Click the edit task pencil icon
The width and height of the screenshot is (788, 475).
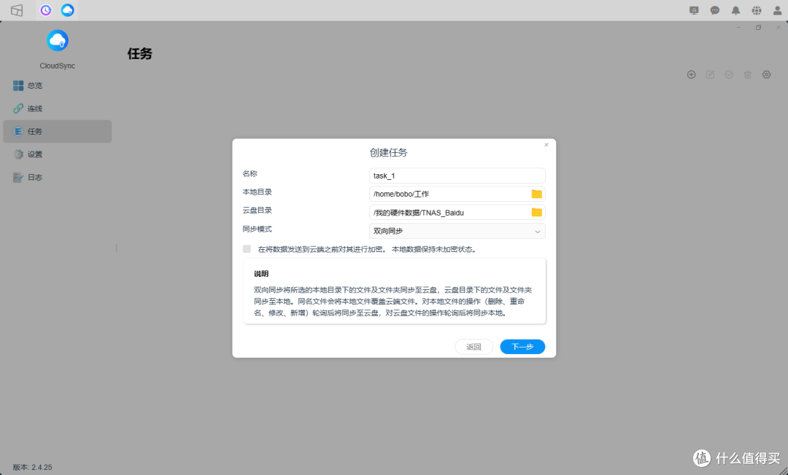click(710, 75)
